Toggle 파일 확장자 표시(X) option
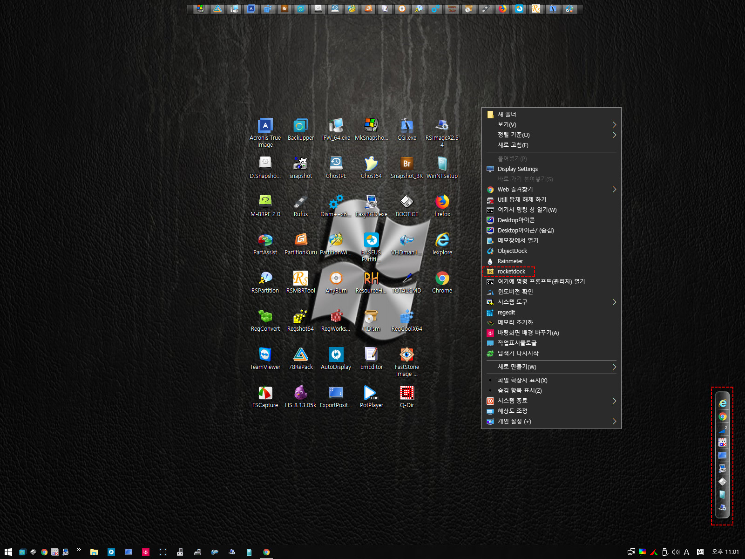The width and height of the screenshot is (745, 559). tap(551, 380)
